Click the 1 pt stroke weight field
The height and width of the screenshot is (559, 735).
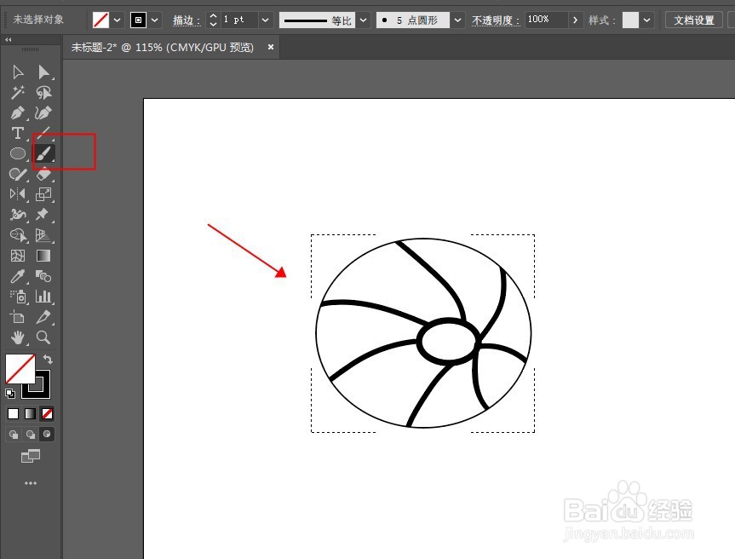pos(238,20)
